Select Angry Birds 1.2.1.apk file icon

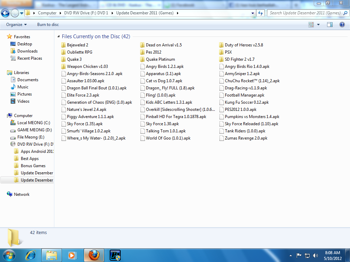tap(143, 67)
